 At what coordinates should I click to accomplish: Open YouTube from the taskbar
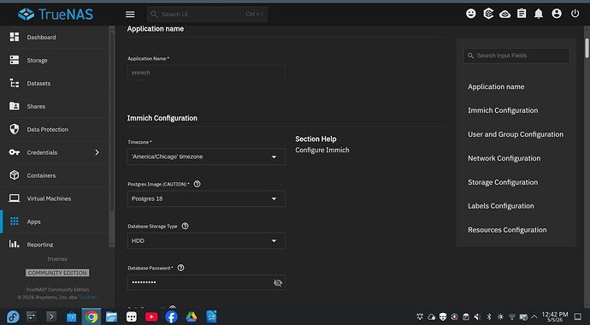151,316
